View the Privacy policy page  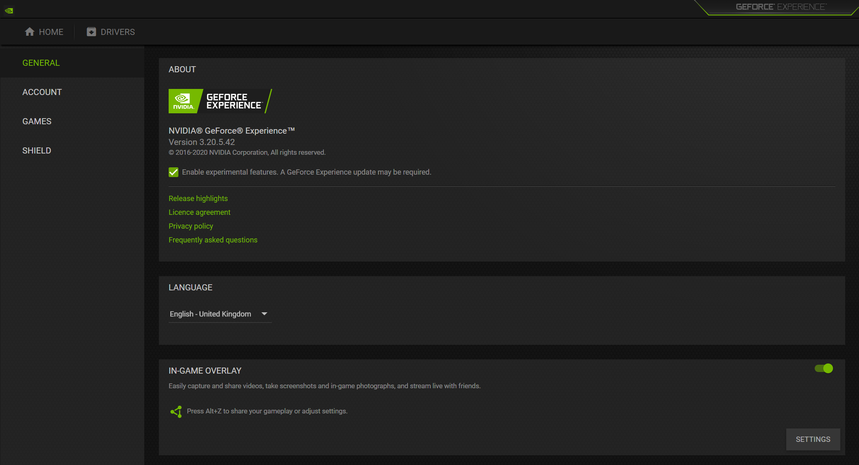[191, 226]
